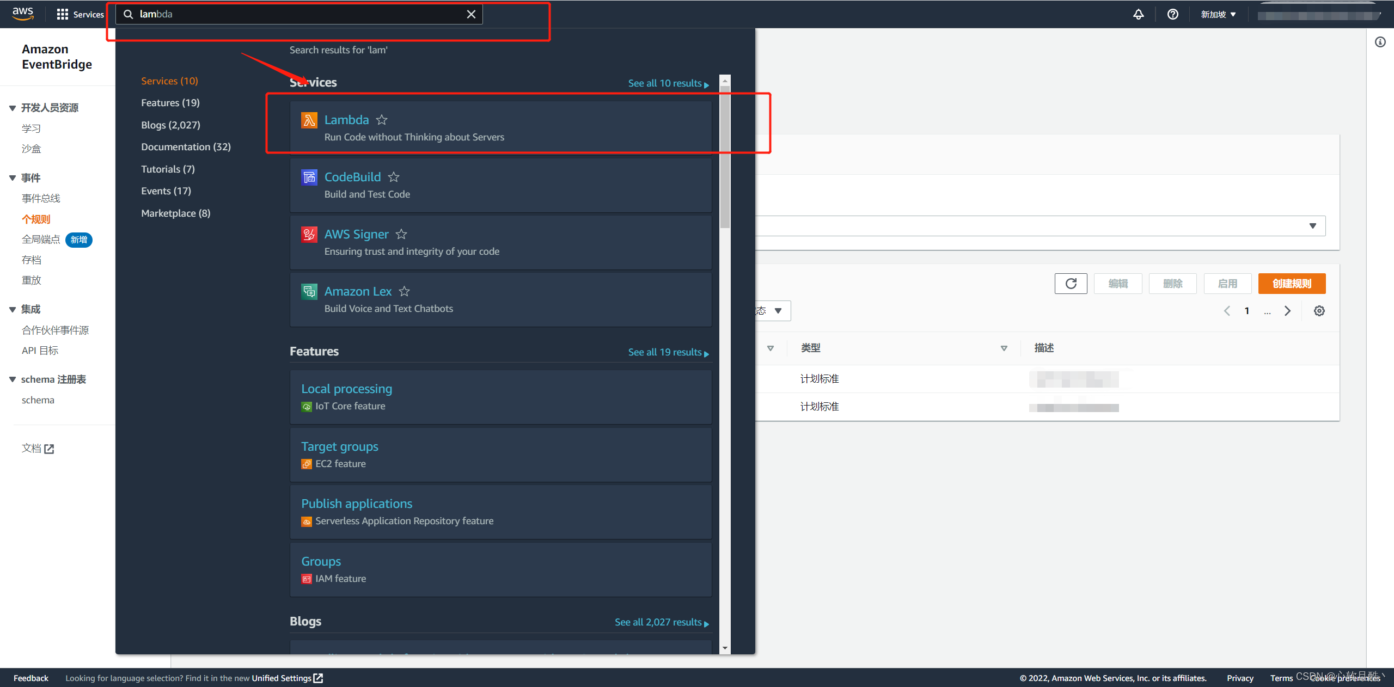Open table preferences gear icon
1394x687 pixels.
click(1319, 311)
